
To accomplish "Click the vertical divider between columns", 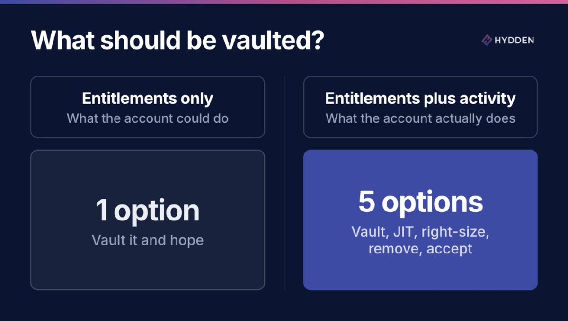I will click(x=284, y=183).
